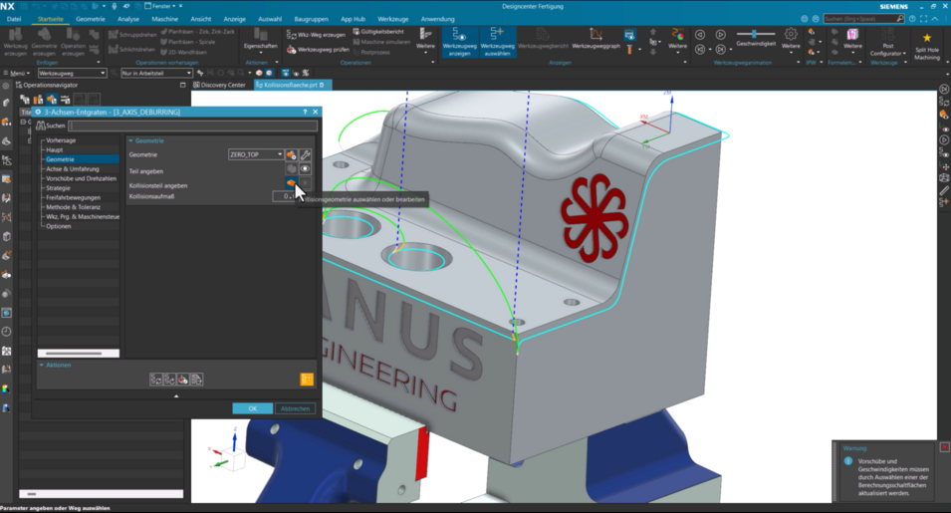Screen dimensions: 951x513
Task: Select Optionen in dialog tree
Action: coord(58,226)
